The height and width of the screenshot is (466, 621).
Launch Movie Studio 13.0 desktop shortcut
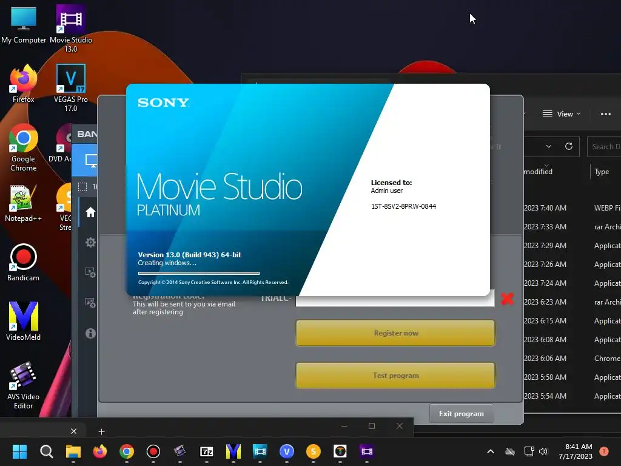tap(71, 29)
